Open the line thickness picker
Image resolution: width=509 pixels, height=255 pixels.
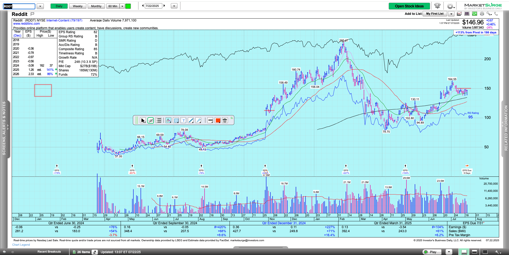210,120
